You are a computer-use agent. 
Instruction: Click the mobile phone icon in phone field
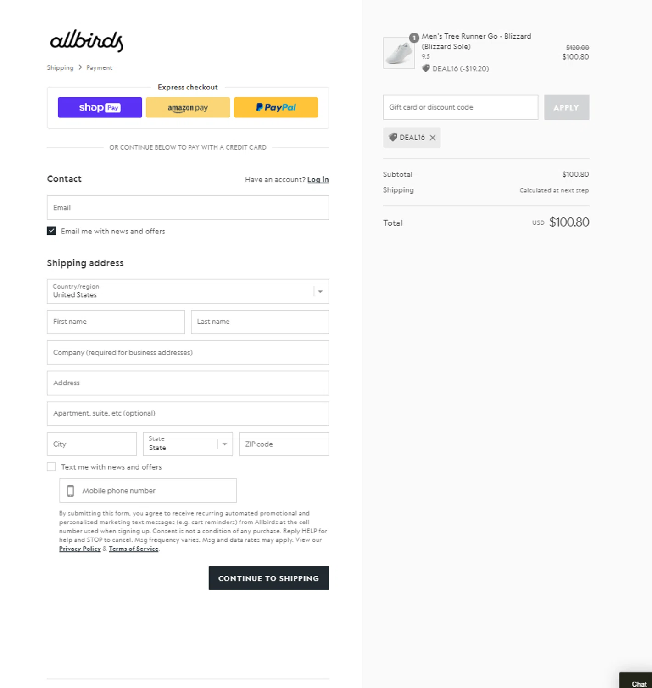[70, 491]
